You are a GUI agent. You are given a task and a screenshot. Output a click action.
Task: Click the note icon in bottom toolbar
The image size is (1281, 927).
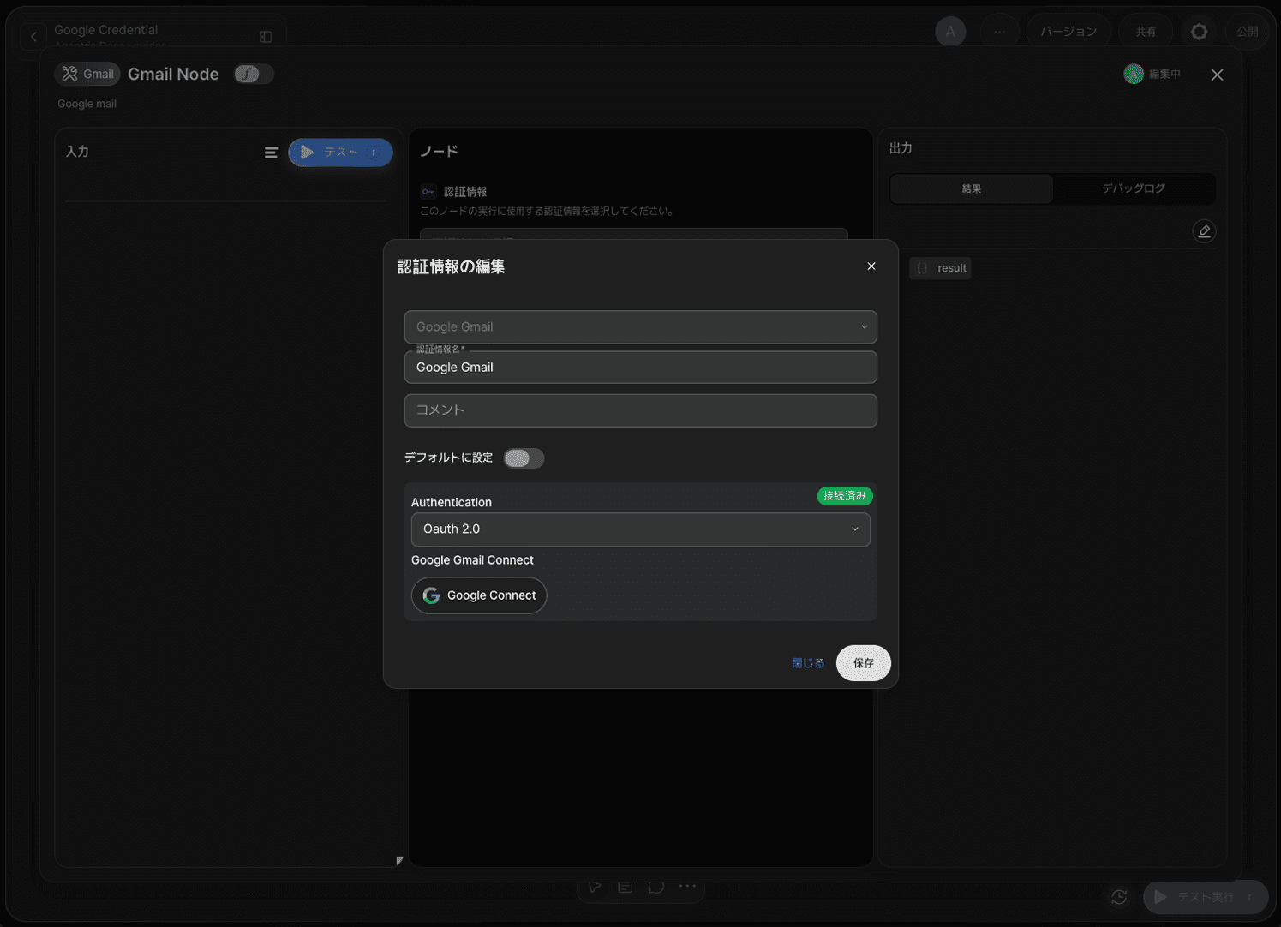coord(626,887)
